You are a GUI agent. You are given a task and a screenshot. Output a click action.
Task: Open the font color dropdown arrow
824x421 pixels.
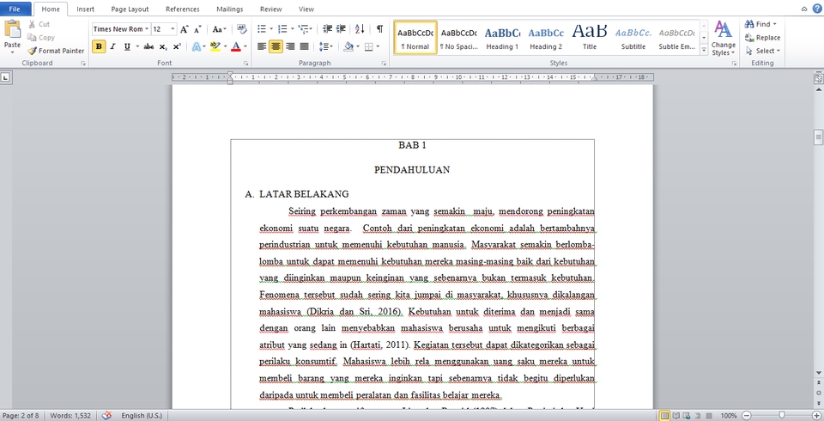click(x=246, y=46)
